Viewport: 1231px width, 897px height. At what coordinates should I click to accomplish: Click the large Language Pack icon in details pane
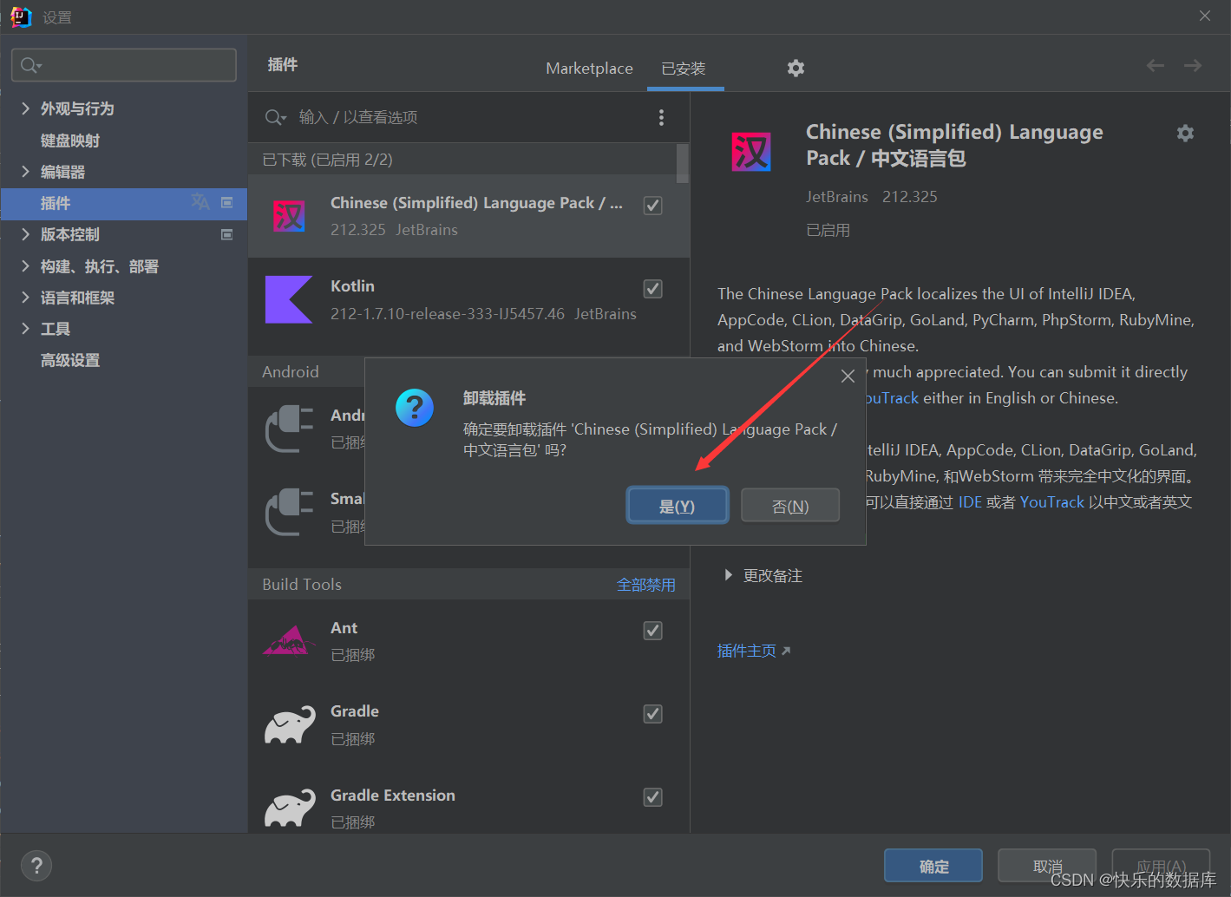751,152
